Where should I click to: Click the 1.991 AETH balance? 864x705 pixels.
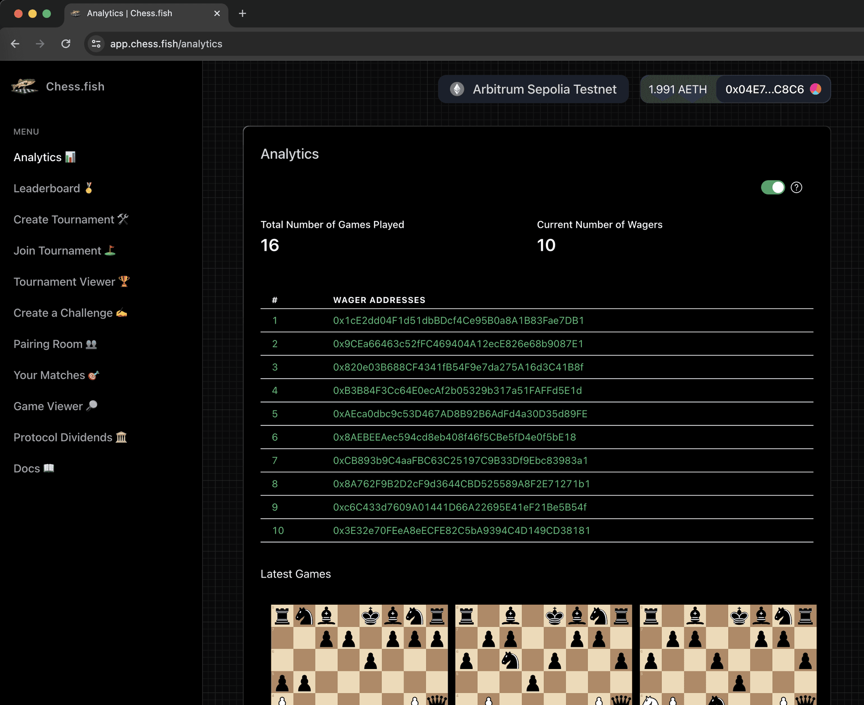click(x=678, y=89)
